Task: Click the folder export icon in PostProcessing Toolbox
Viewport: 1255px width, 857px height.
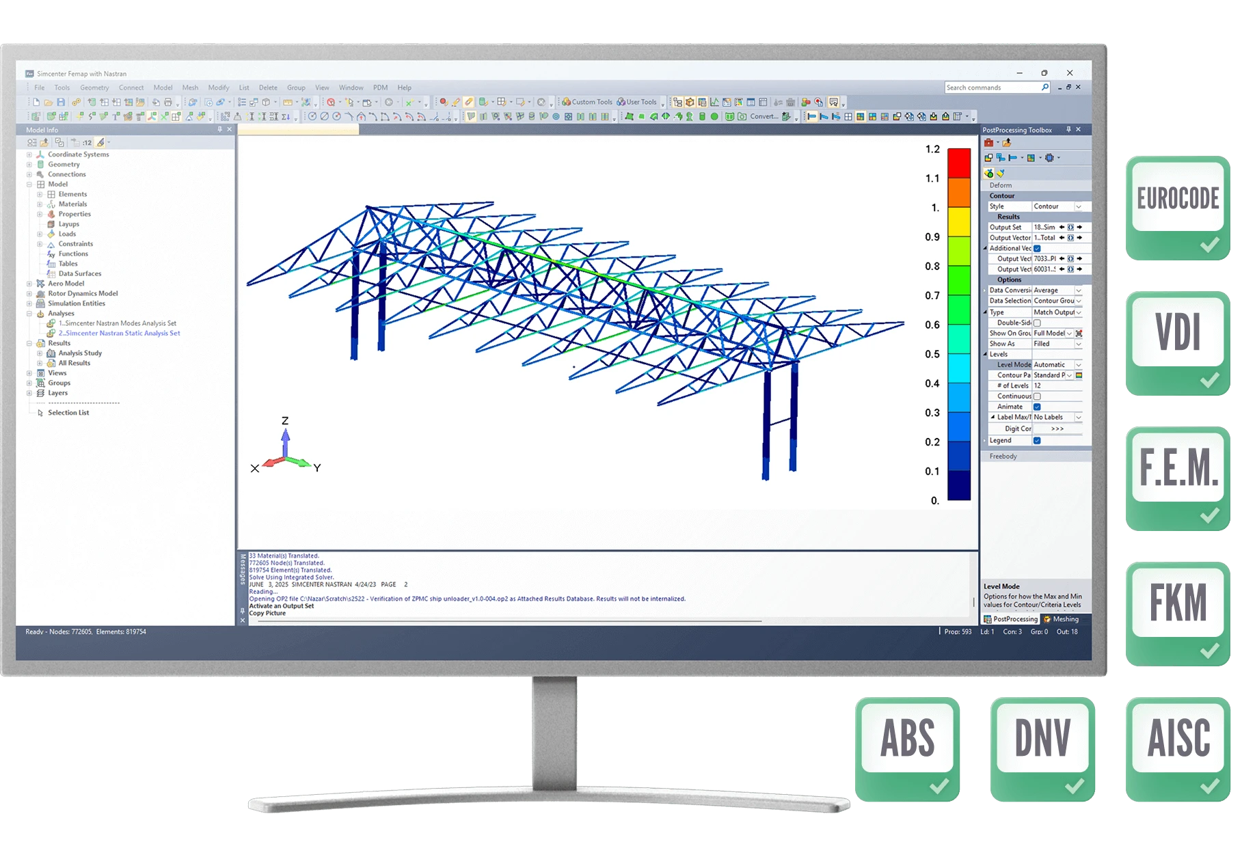Action: 1006,142
